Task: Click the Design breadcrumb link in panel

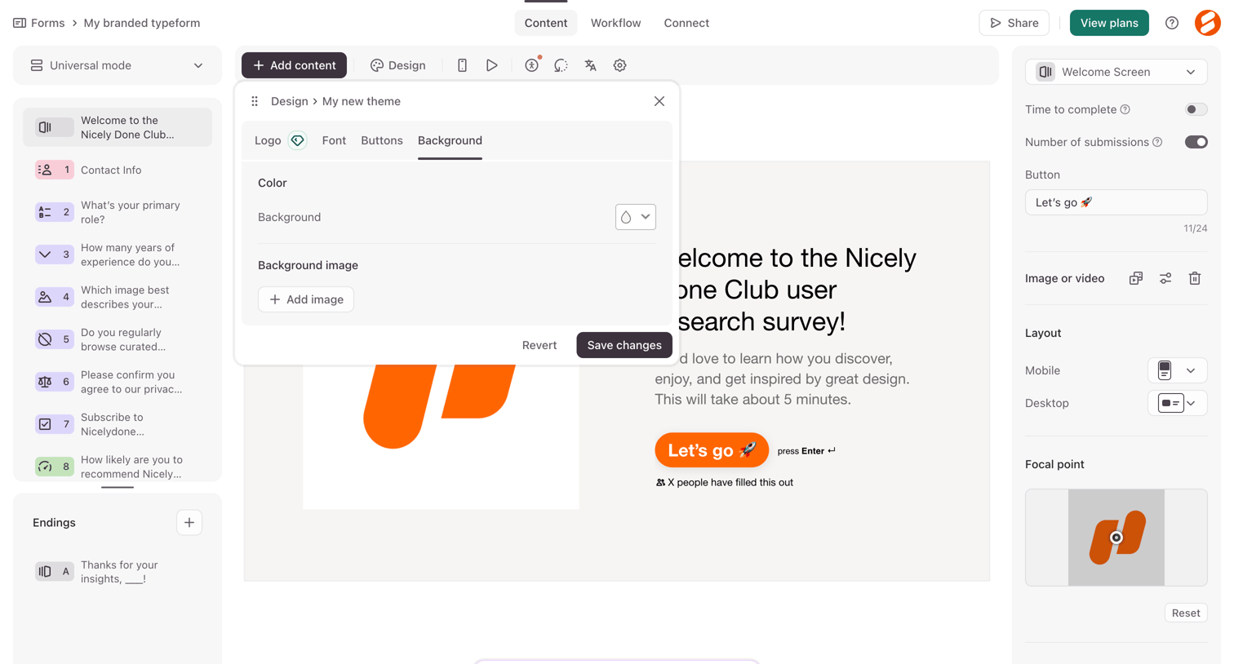Action: pyautogui.click(x=289, y=101)
